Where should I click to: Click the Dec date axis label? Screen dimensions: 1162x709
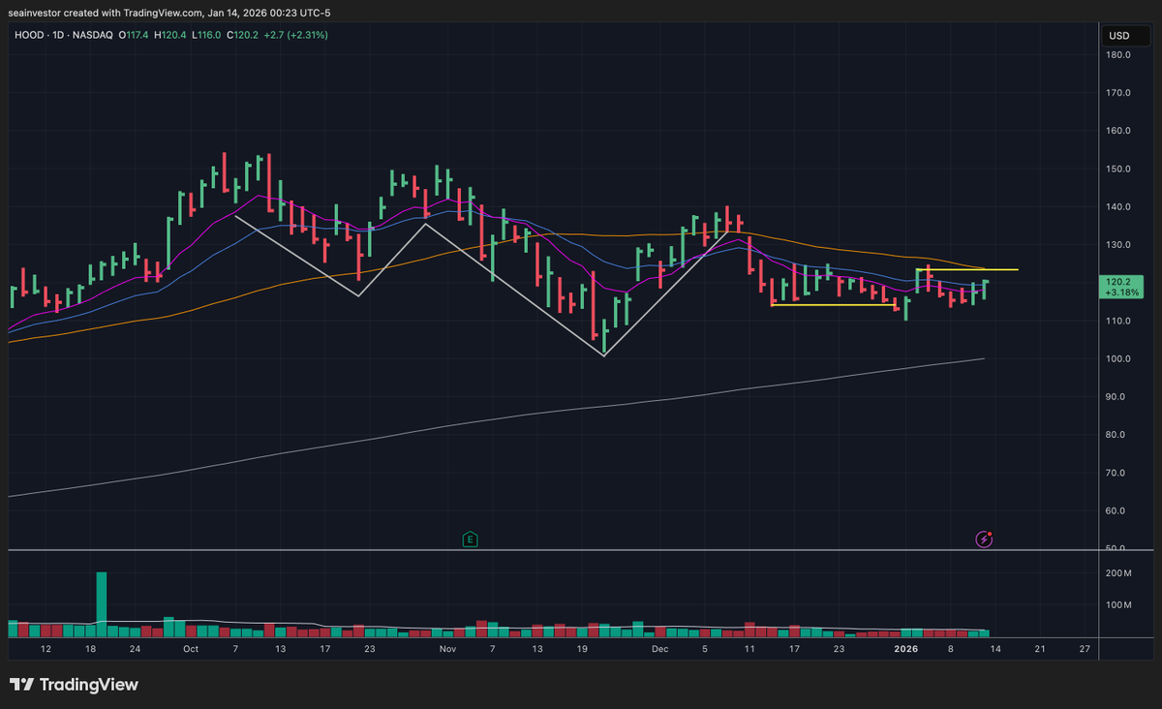click(660, 649)
